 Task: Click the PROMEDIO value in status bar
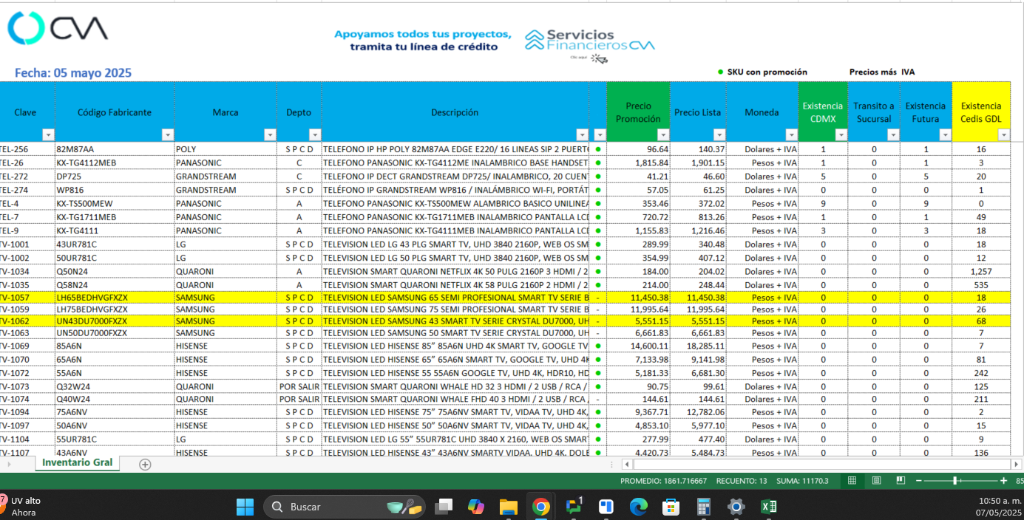[x=664, y=481]
